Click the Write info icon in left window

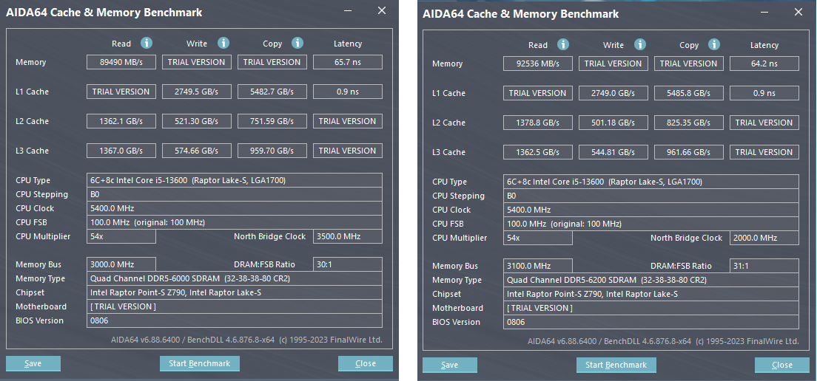(x=223, y=43)
